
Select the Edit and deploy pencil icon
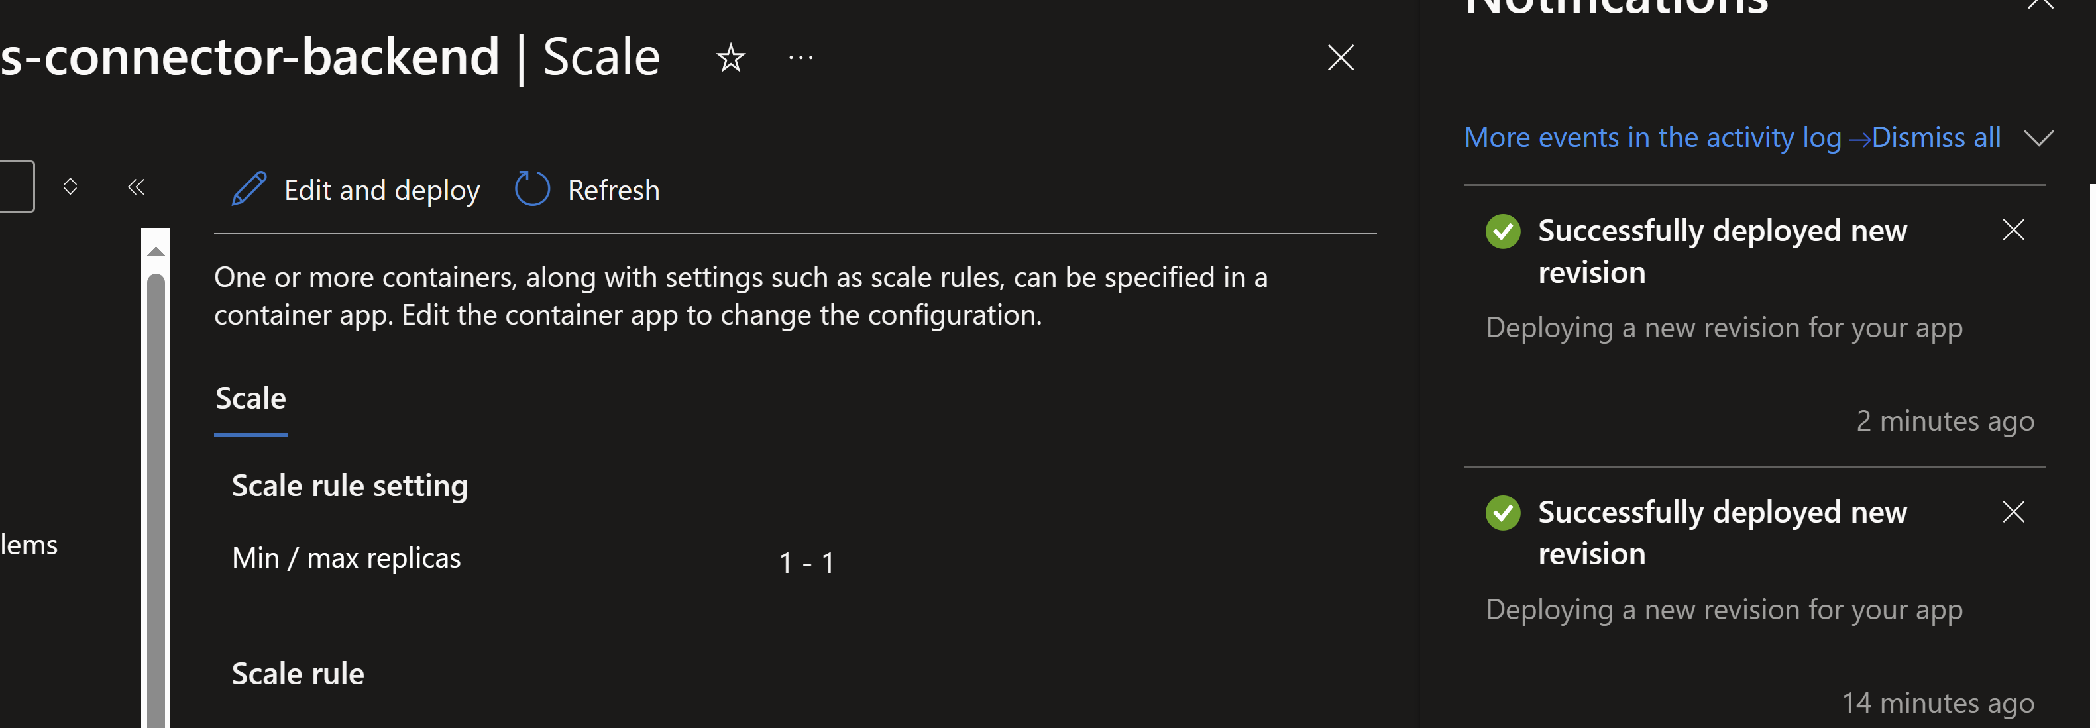248,189
